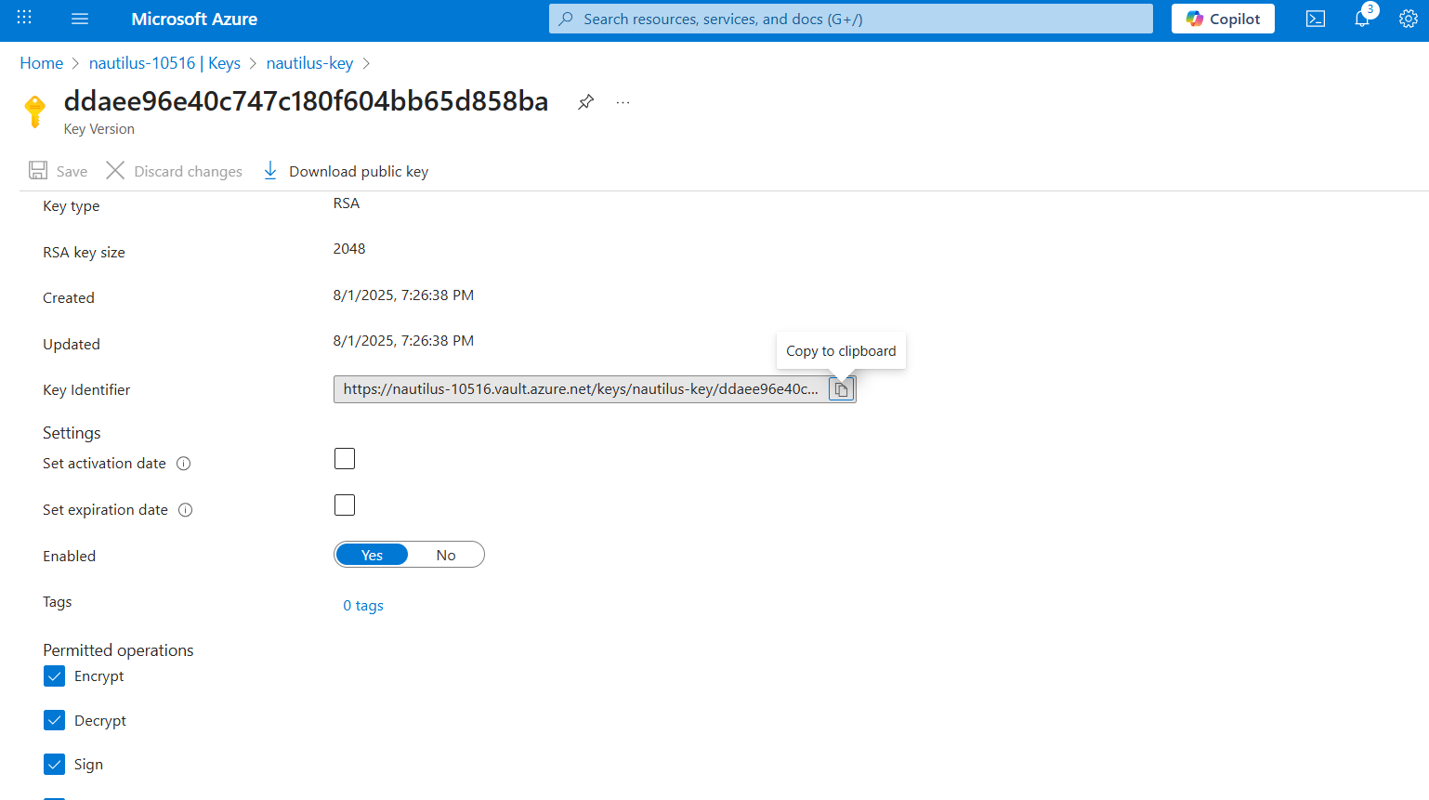The image size is (1429, 800).
Task: Focus the search resources box
Action: point(851,19)
